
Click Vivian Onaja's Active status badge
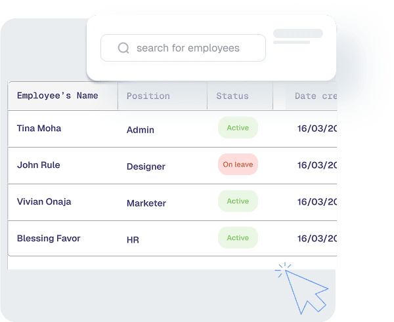238,201
